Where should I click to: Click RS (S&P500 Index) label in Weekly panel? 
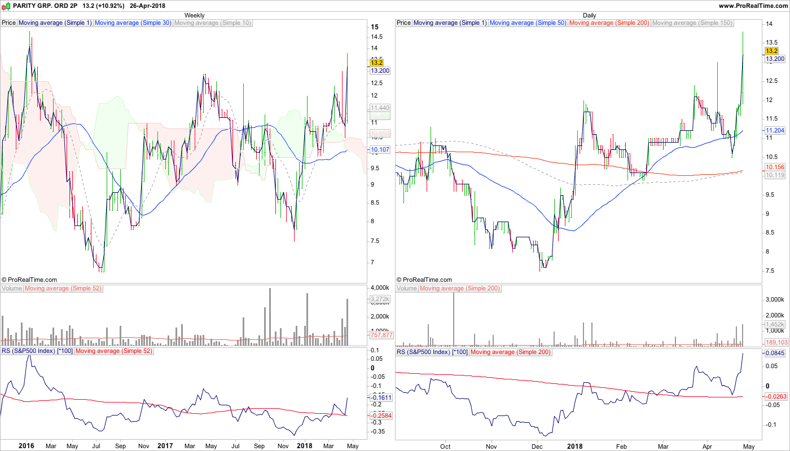(x=37, y=352)
